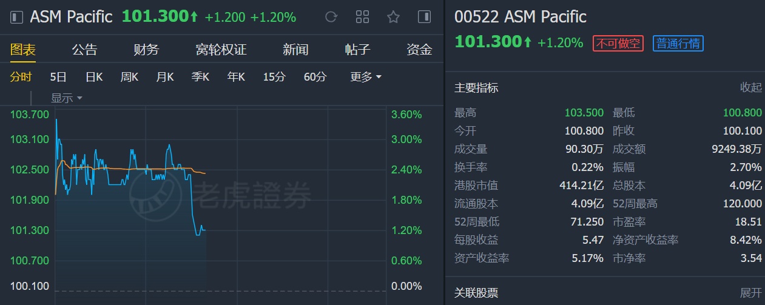Screen dimensions: 765x305
Task: Click the 52周最高 value 120.000
Action: coord(743,204)
